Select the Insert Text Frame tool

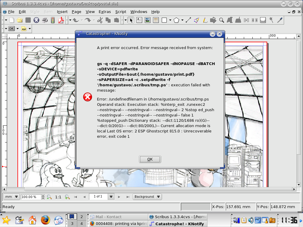139,20
